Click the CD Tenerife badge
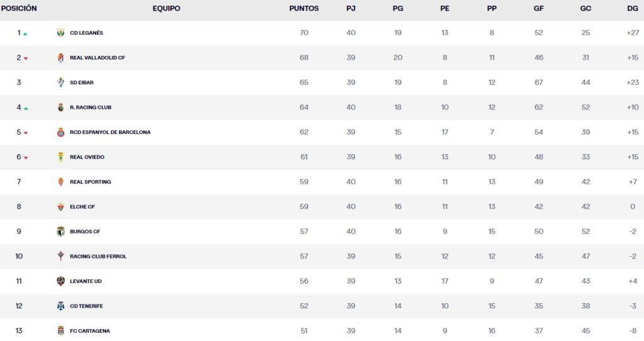The image size is (644, 341). pyautogui.click(x=60, y=306)
